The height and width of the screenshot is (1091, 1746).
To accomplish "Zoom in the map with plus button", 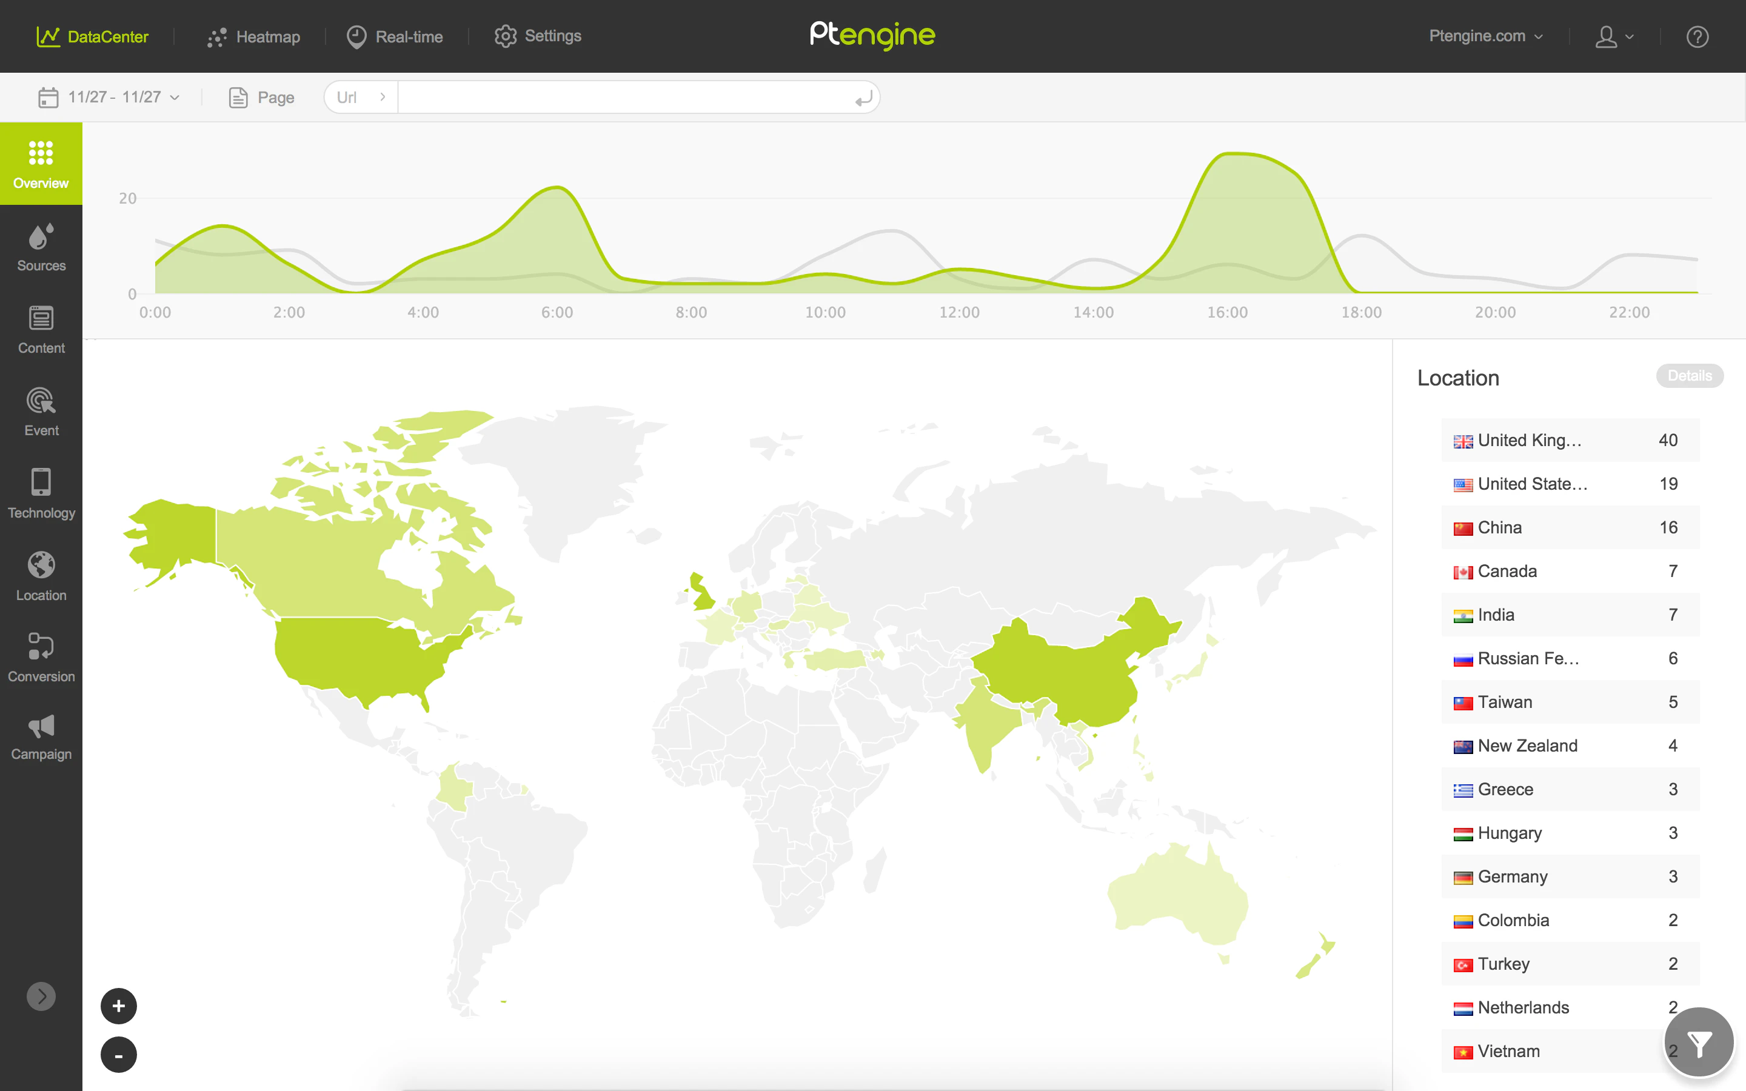I will pos(119,1006).
